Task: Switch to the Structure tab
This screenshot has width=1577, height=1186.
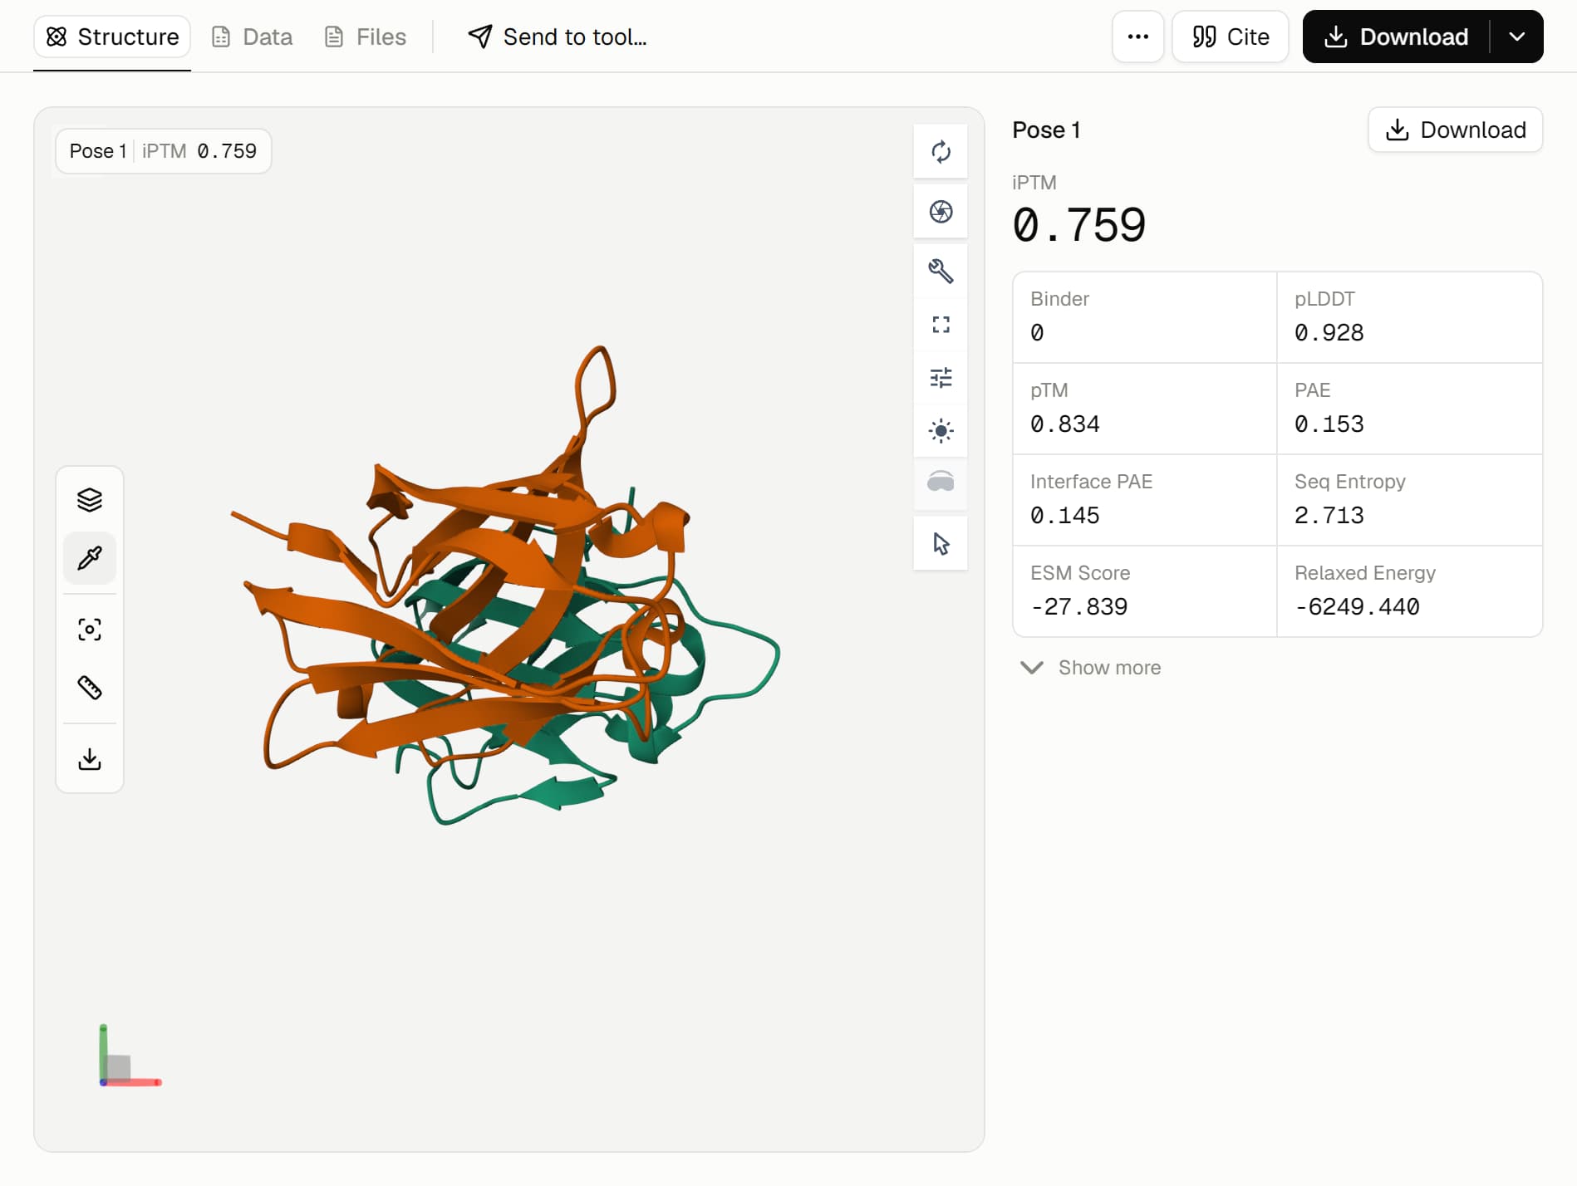Action: [112, 37]
